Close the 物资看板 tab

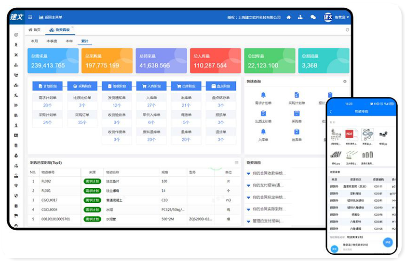point(73,27)
